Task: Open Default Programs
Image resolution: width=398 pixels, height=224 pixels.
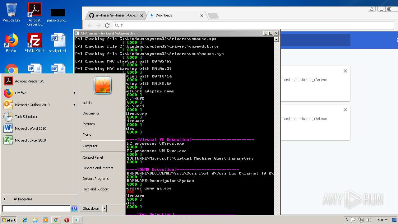Action: tap(96, 179)
